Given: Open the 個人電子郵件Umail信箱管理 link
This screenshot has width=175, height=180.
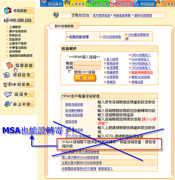Looking at the screenshot, I should (x=80, y=157).
